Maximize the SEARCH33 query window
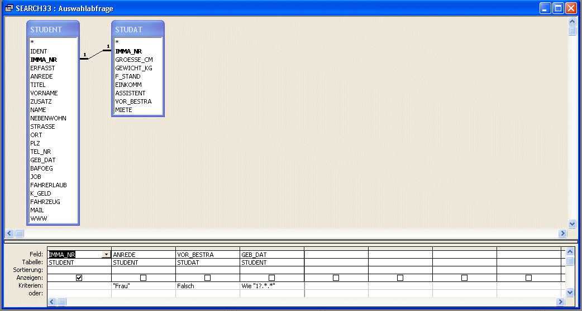Viewport: 582px width, 311px height. (x=558, y=8)
